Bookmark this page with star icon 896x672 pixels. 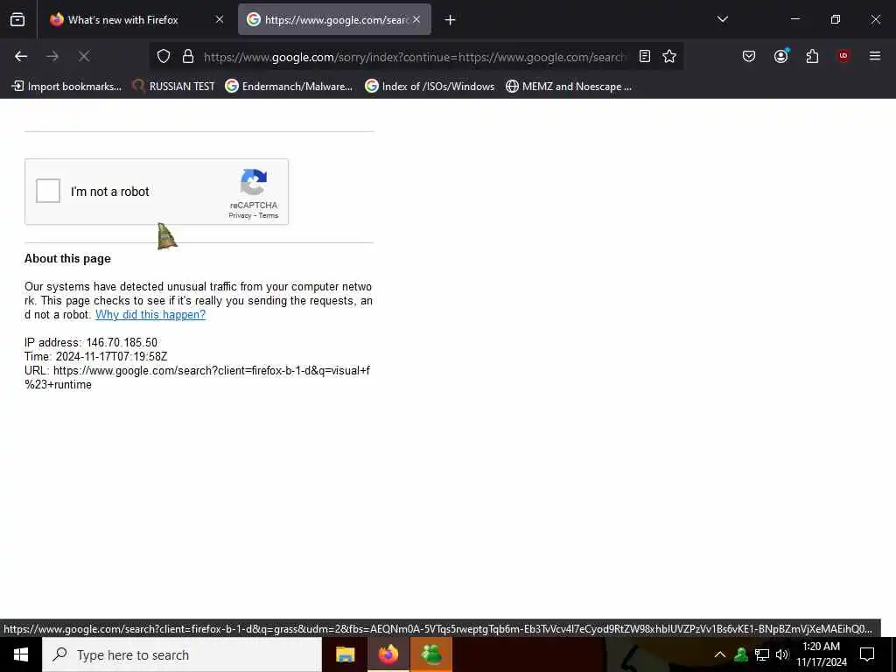(669, 57)
